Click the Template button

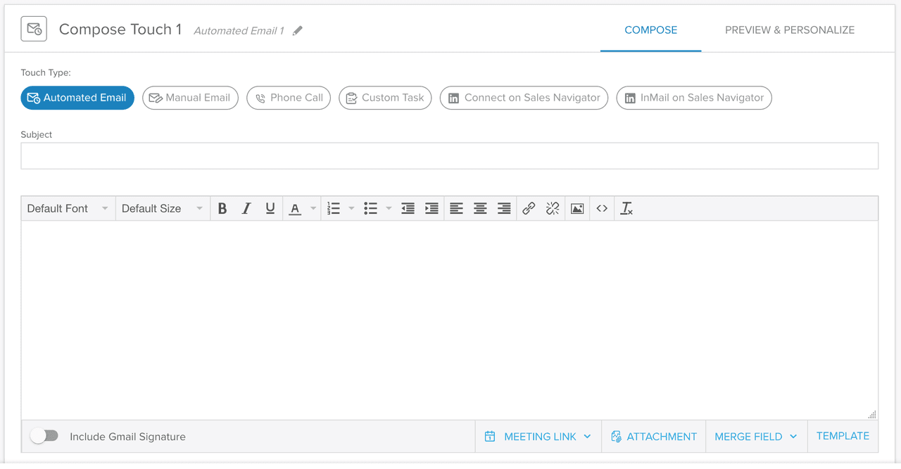[x=843, y=436]
